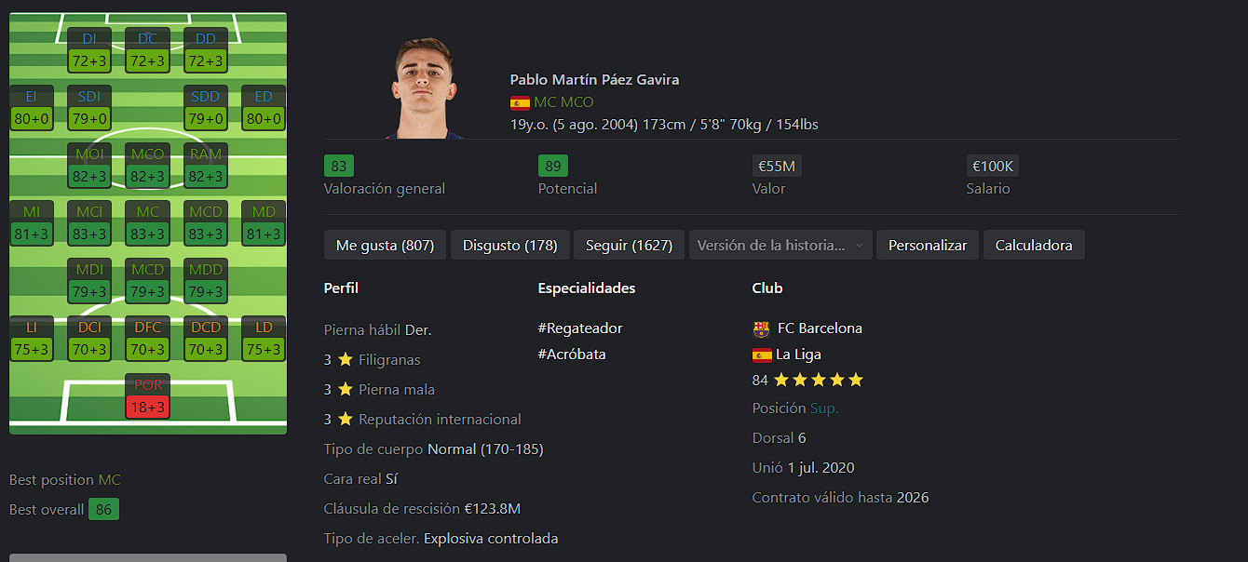
Task: Click the Reputación internacional star icon
Action: (345, 419)
